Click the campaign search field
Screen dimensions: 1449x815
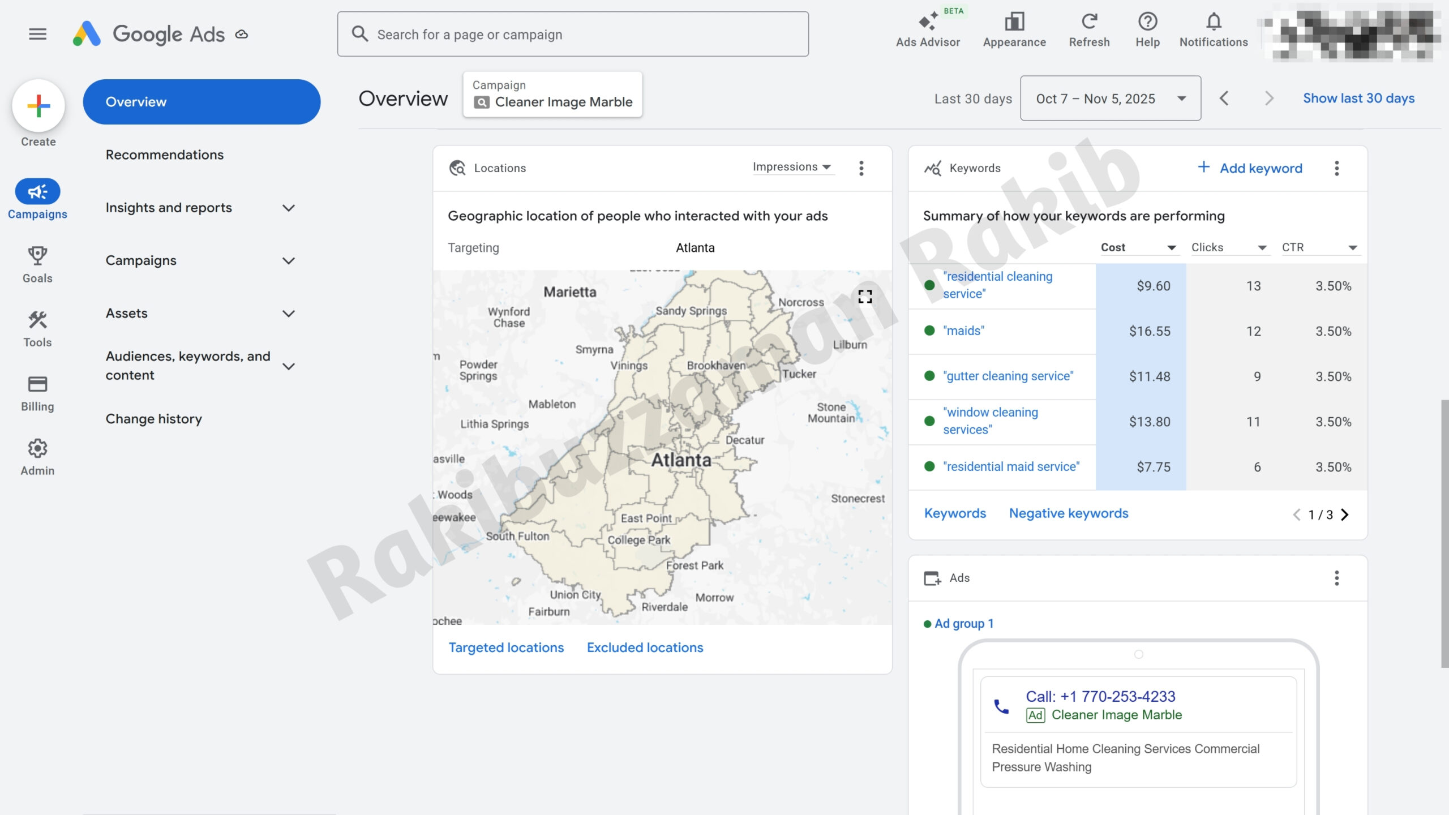click(x=573, y=35)
